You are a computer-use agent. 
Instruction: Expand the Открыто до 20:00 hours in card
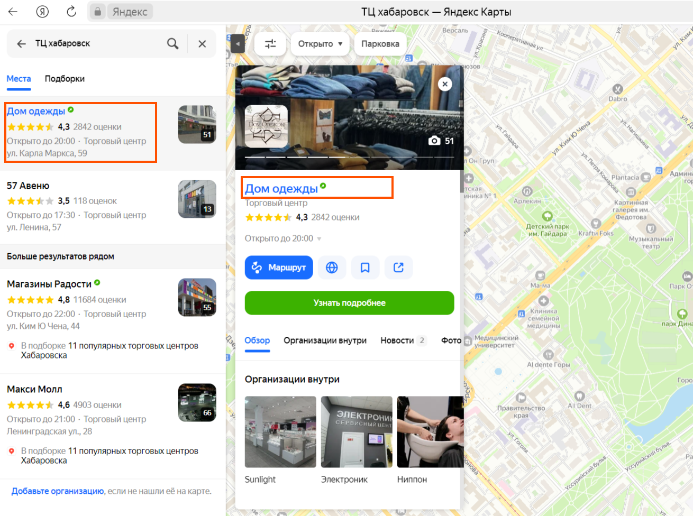[283, 238]
